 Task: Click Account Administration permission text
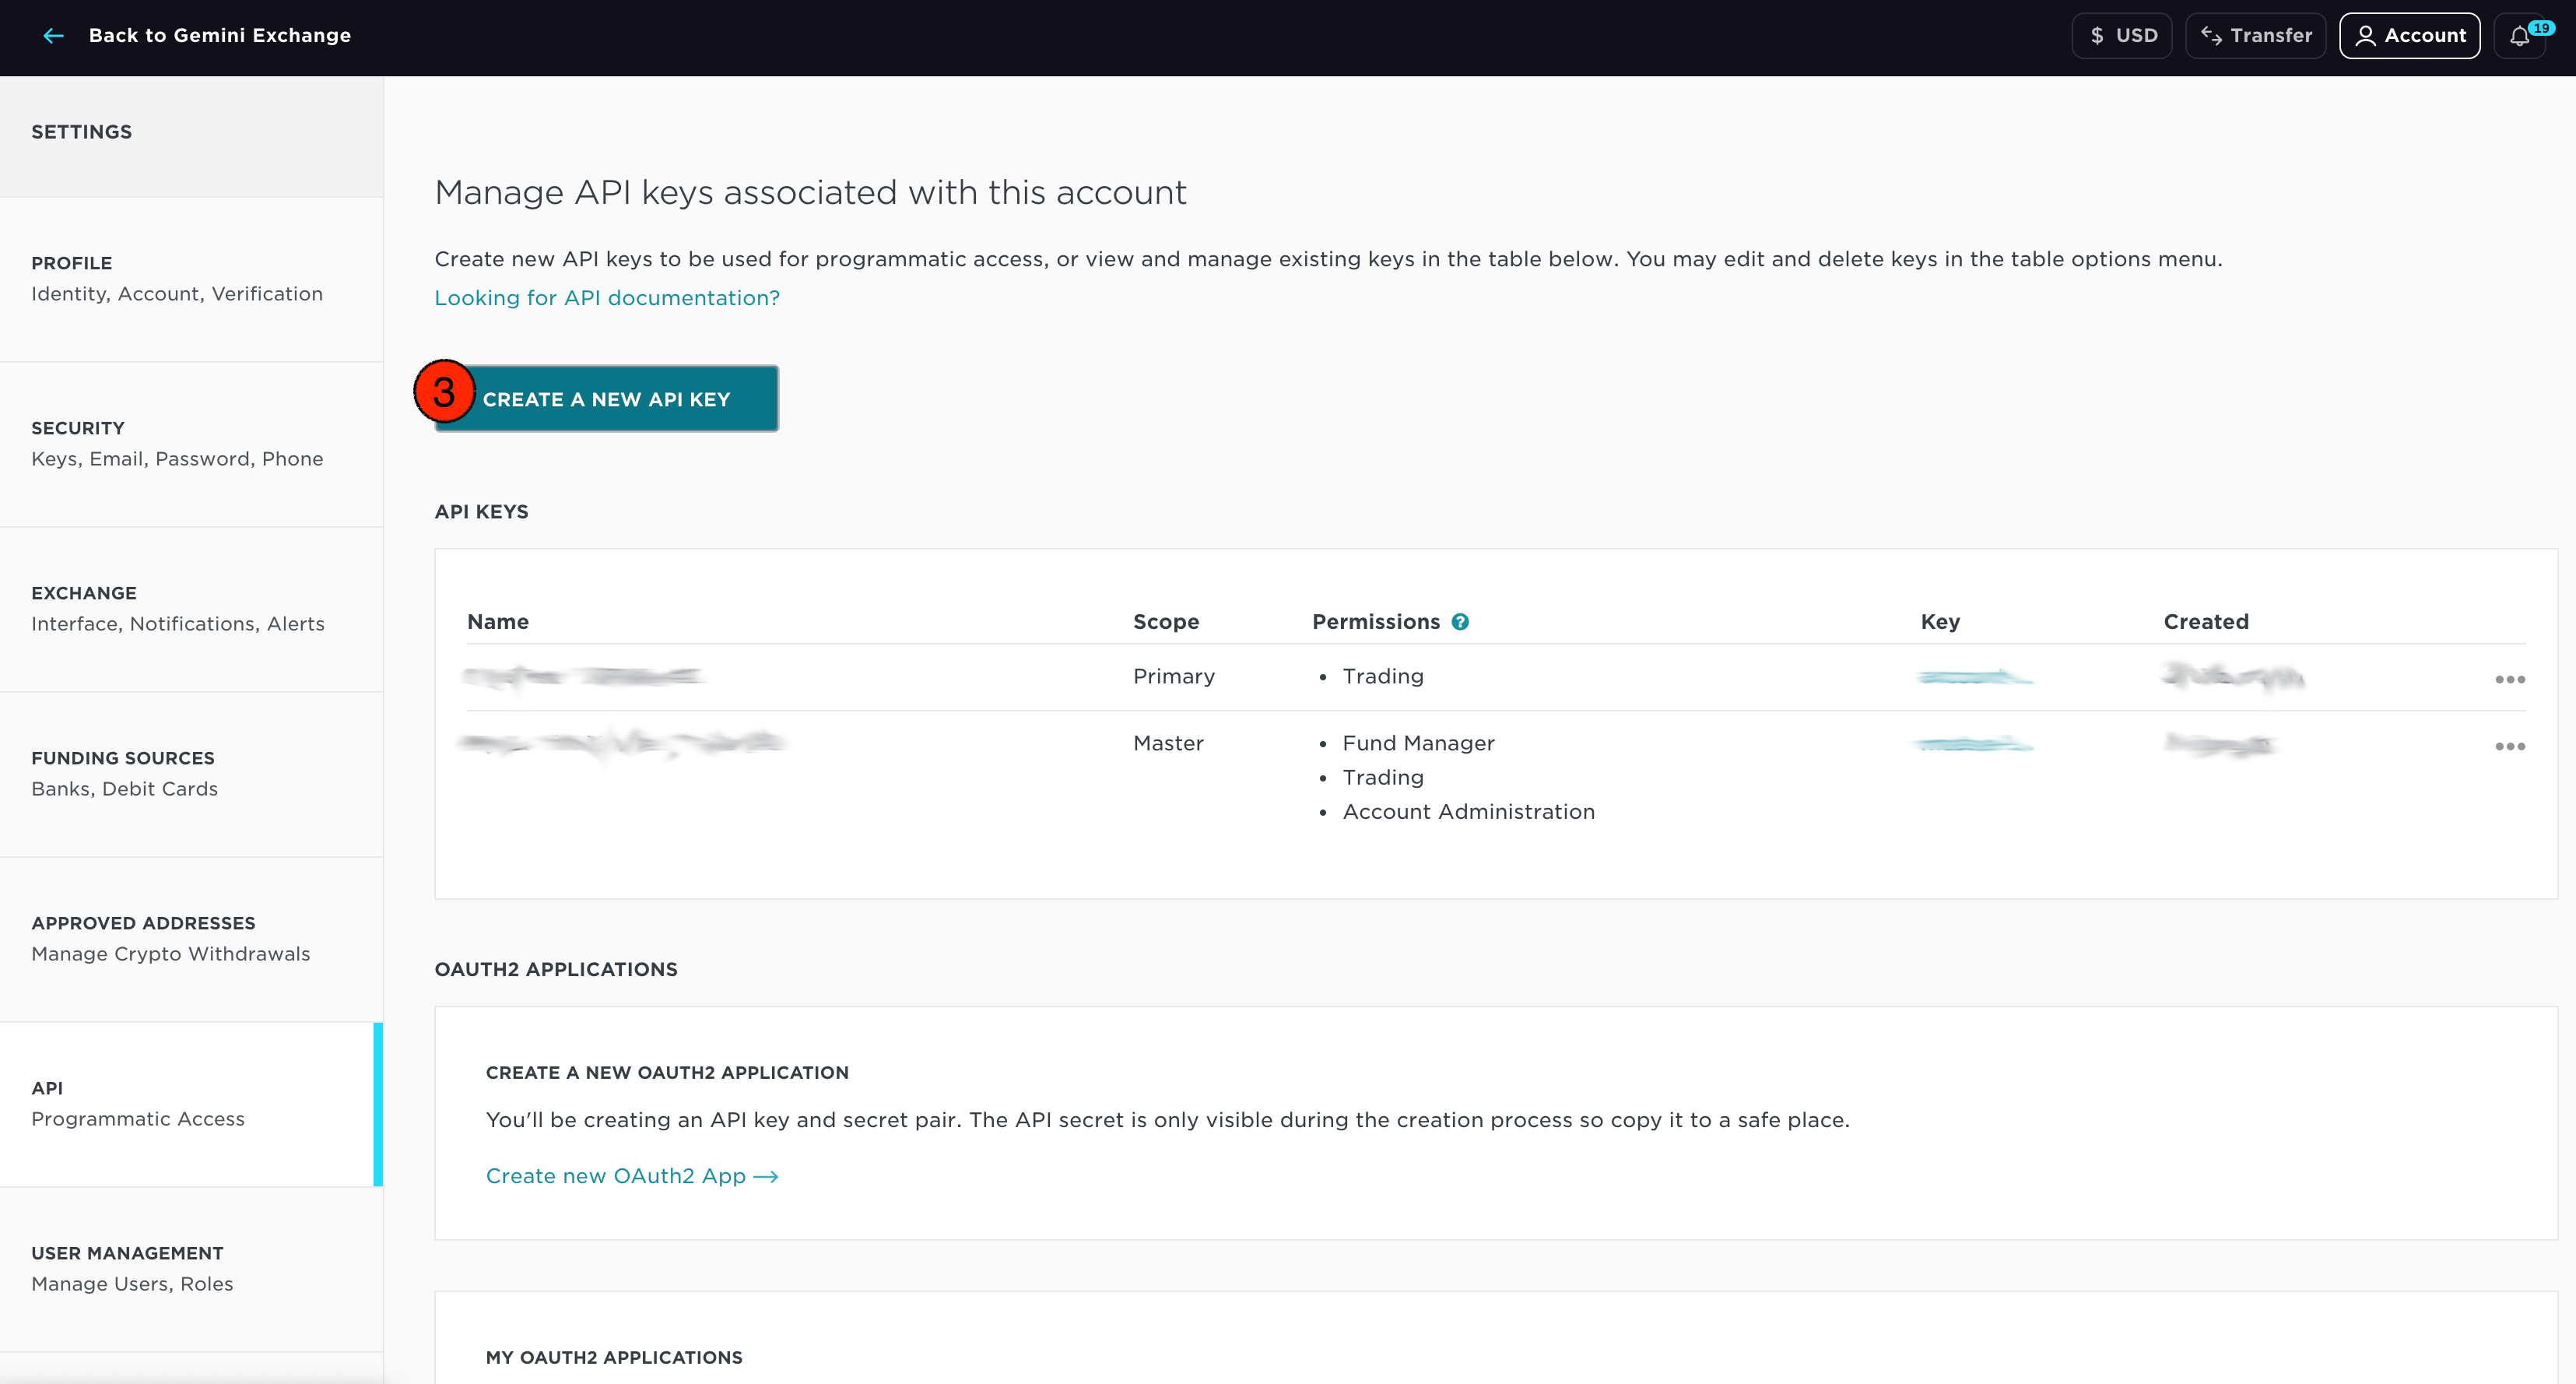click(x=1468, y=812)
